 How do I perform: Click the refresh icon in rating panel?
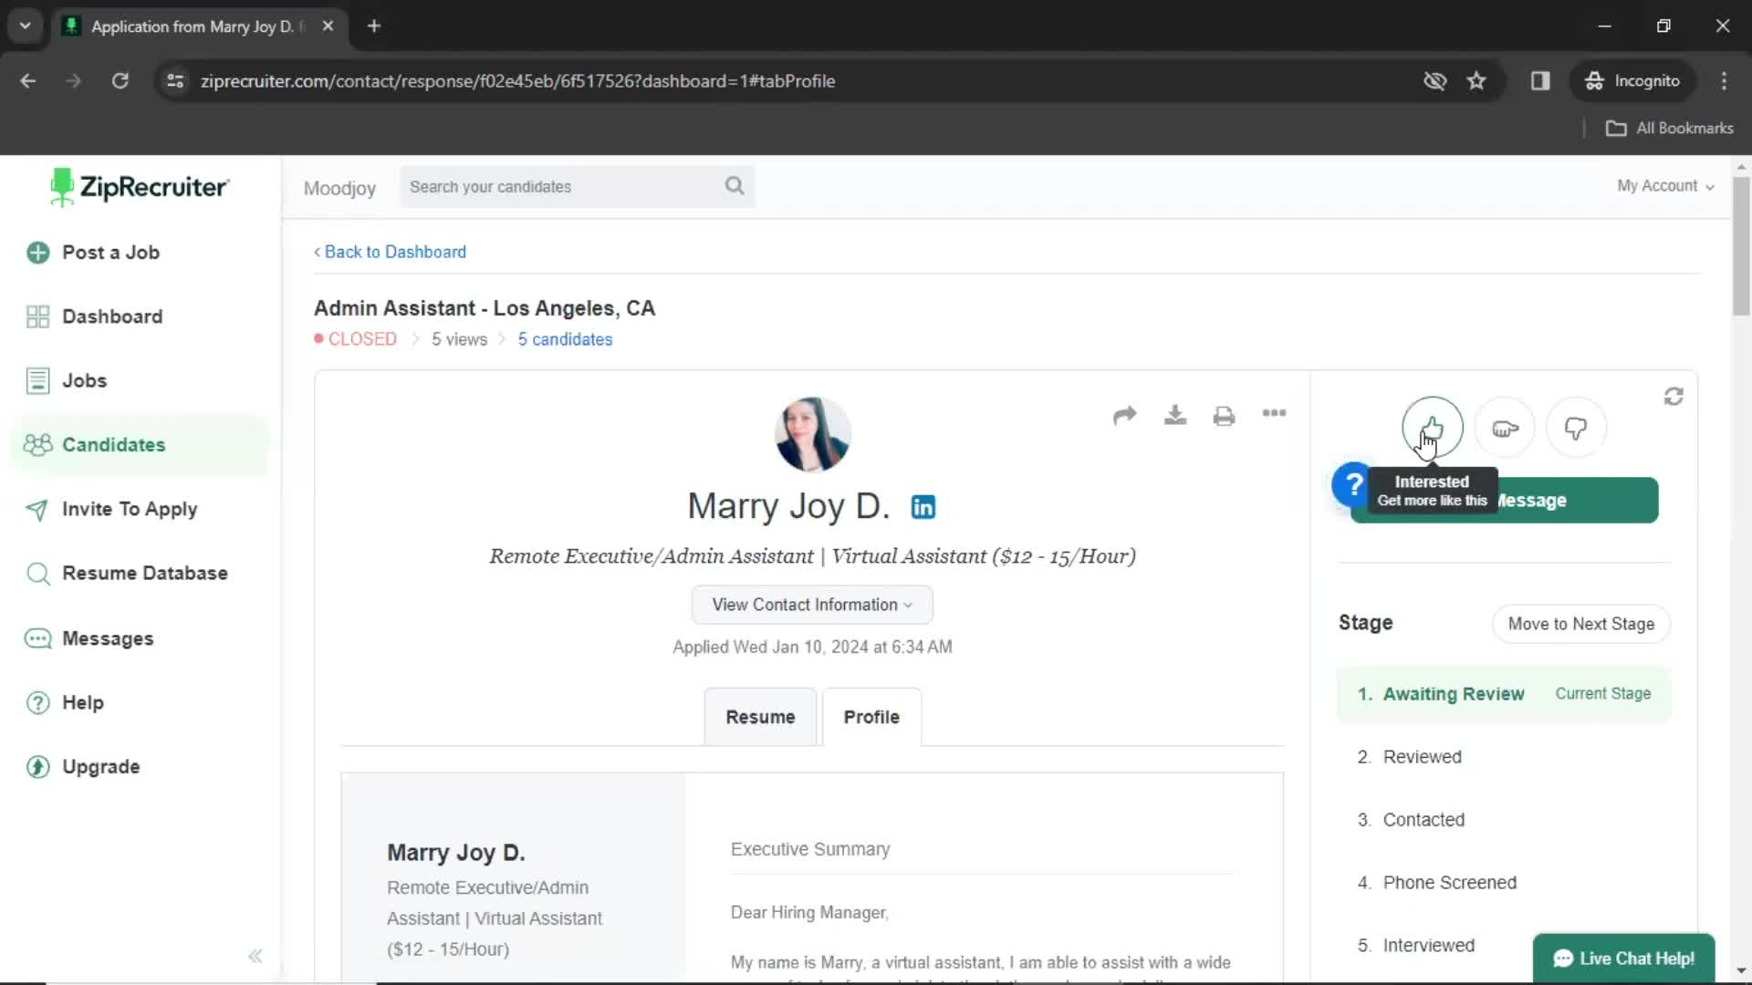(1674, 397)
